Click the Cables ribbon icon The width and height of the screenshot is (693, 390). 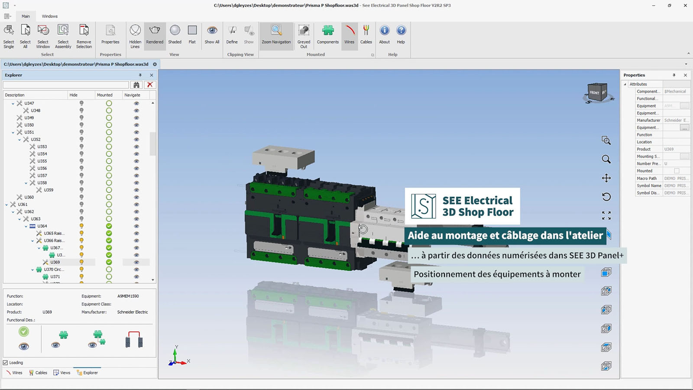(x=366, y=35)
